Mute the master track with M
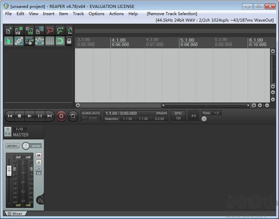Image resolution: width=279 pixels, height=219 pixels. [39, 155]
